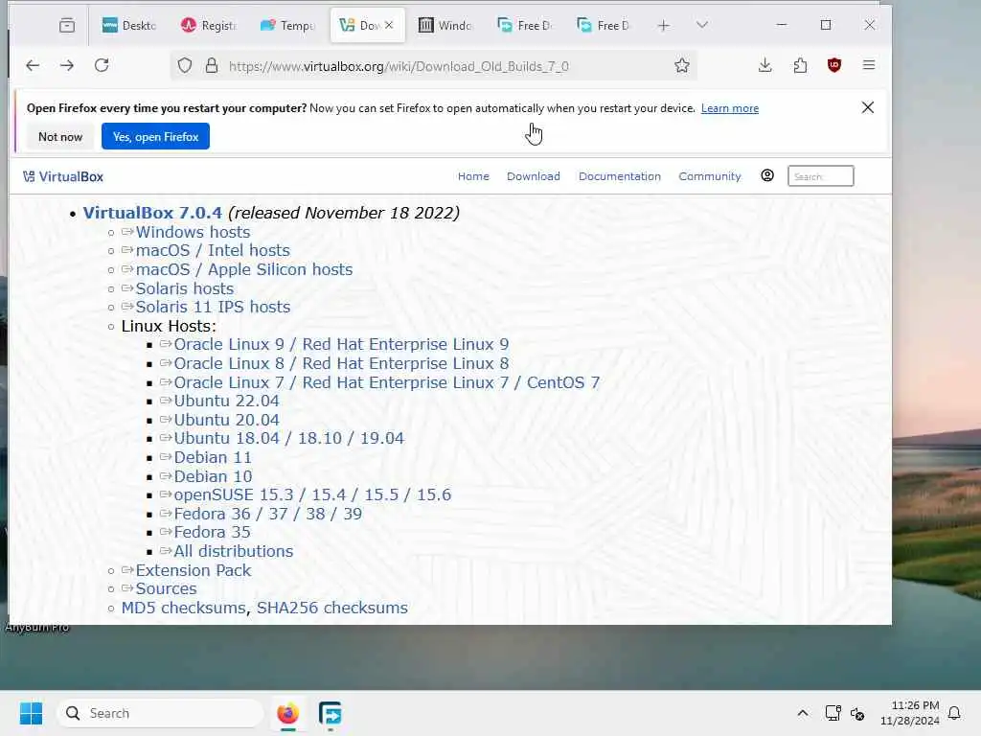Open the Community navigation item
The height and width of the screenshot is (736, 981).
click(710, 176)
